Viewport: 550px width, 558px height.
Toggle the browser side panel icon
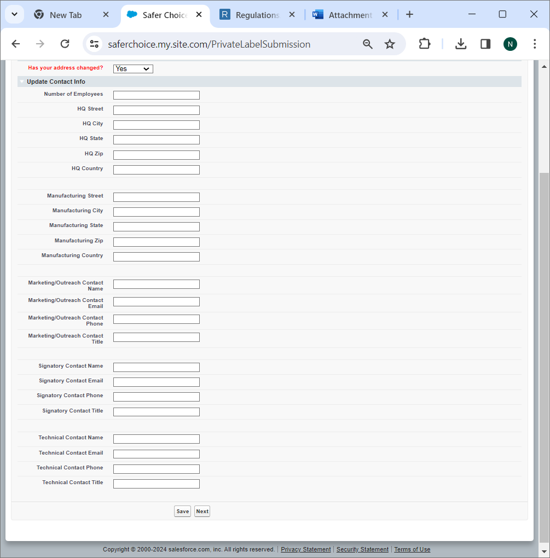point(485,44)
